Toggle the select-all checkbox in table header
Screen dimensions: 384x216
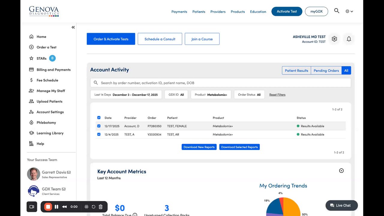(99, 118)
